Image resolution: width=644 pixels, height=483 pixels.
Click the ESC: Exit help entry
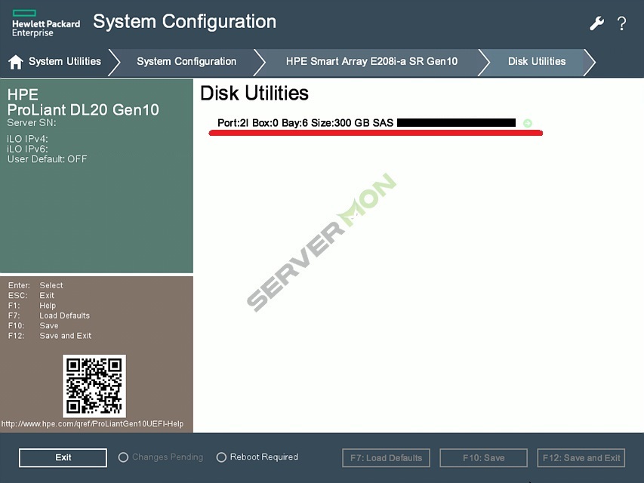click(31, 295)
